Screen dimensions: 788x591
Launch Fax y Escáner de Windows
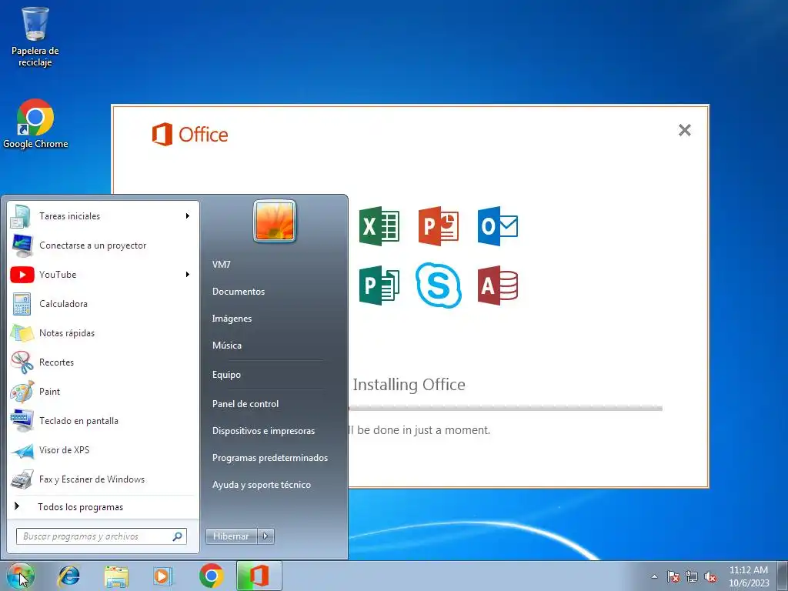(103, 479)
